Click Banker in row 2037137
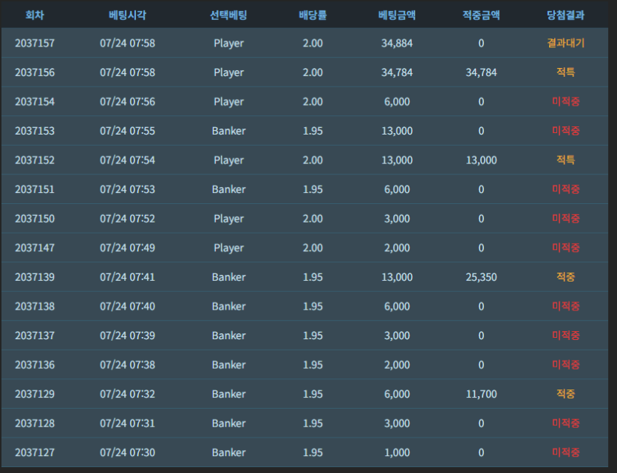This screenshot has width=617, height=473. tap(228, 336)
